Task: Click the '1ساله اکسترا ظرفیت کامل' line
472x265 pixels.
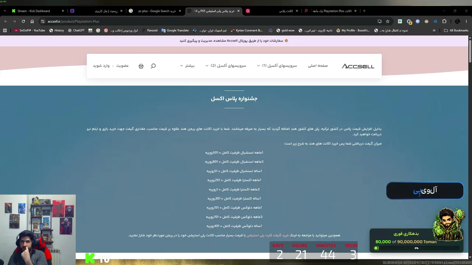Action: [x=234, y=199]
